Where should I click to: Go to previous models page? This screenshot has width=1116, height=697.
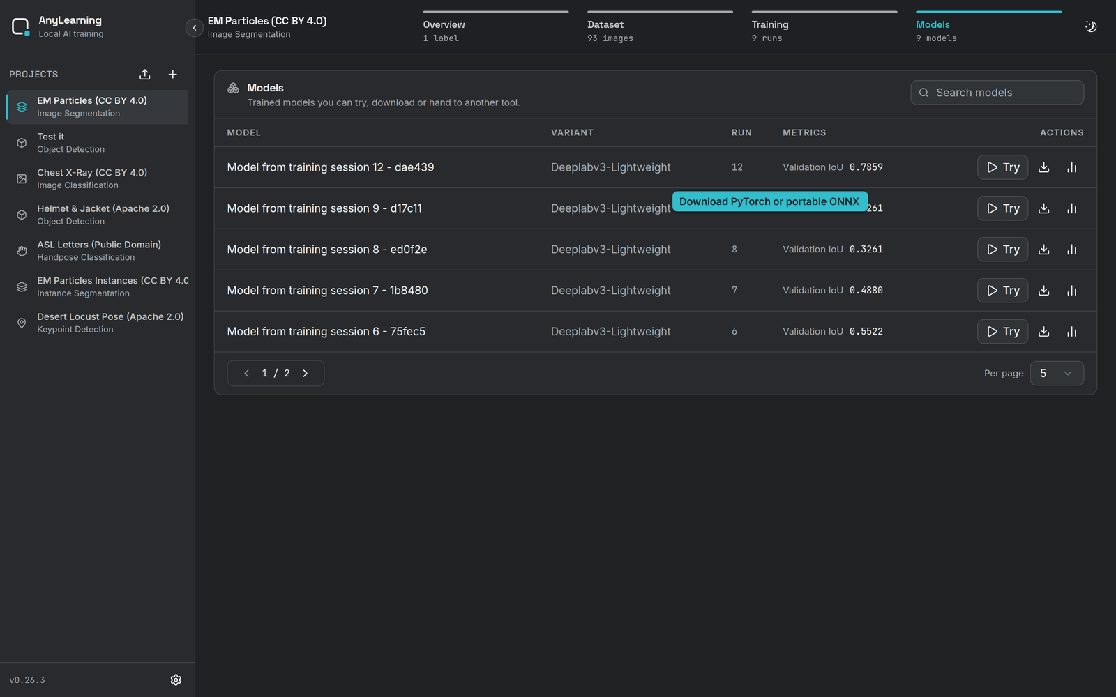pos(246,374)
